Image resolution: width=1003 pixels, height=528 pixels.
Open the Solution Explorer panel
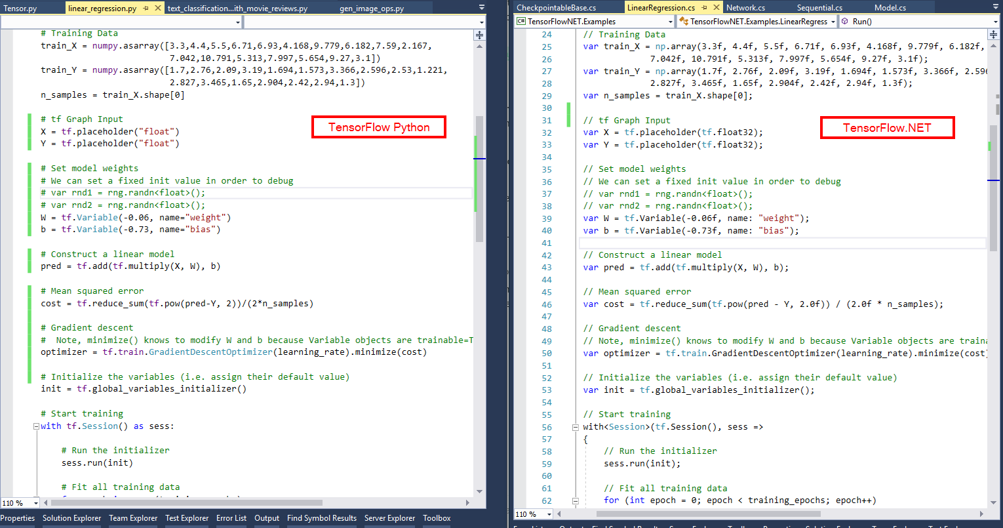(71, 518)
